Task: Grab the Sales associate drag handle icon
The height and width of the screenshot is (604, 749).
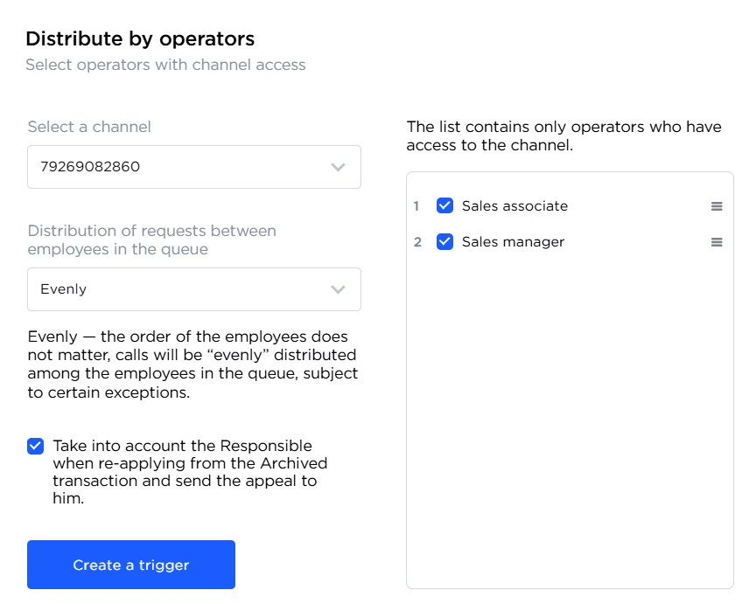Action: (x=717, y=206)
